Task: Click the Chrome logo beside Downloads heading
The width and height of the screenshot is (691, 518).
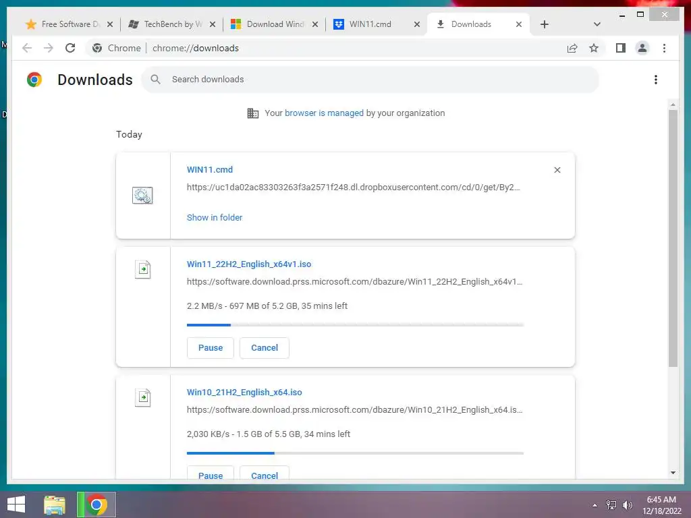Action: pos(34,80)
